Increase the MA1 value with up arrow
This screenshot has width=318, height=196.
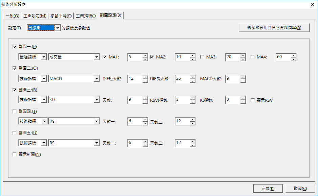click(x=145, y=55)
